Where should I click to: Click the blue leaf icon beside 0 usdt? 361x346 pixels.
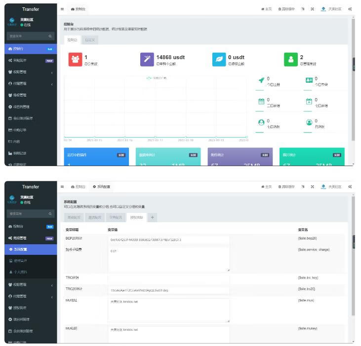tap(219, 59)
